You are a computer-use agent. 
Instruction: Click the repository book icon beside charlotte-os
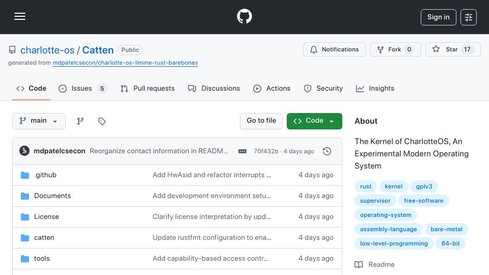(x=12, y=50)
